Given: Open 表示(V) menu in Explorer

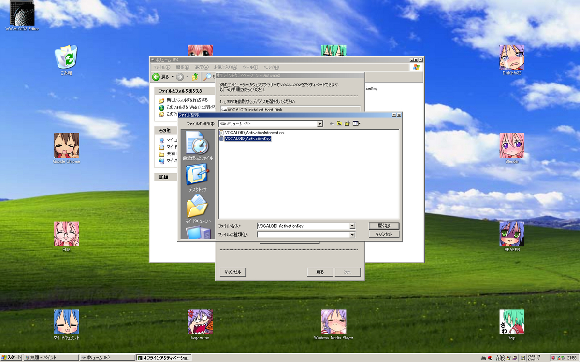Looking at the screenshot, I should (x=202, y=67).
